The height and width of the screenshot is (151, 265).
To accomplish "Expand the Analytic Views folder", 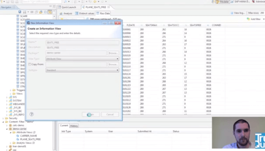I will [x=11, y=143].
